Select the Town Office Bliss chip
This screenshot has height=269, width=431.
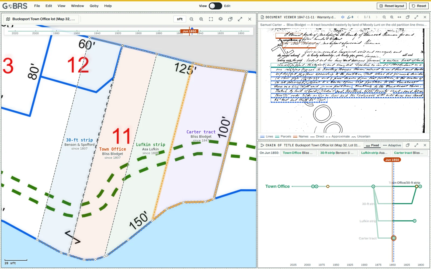coord(298,153)
